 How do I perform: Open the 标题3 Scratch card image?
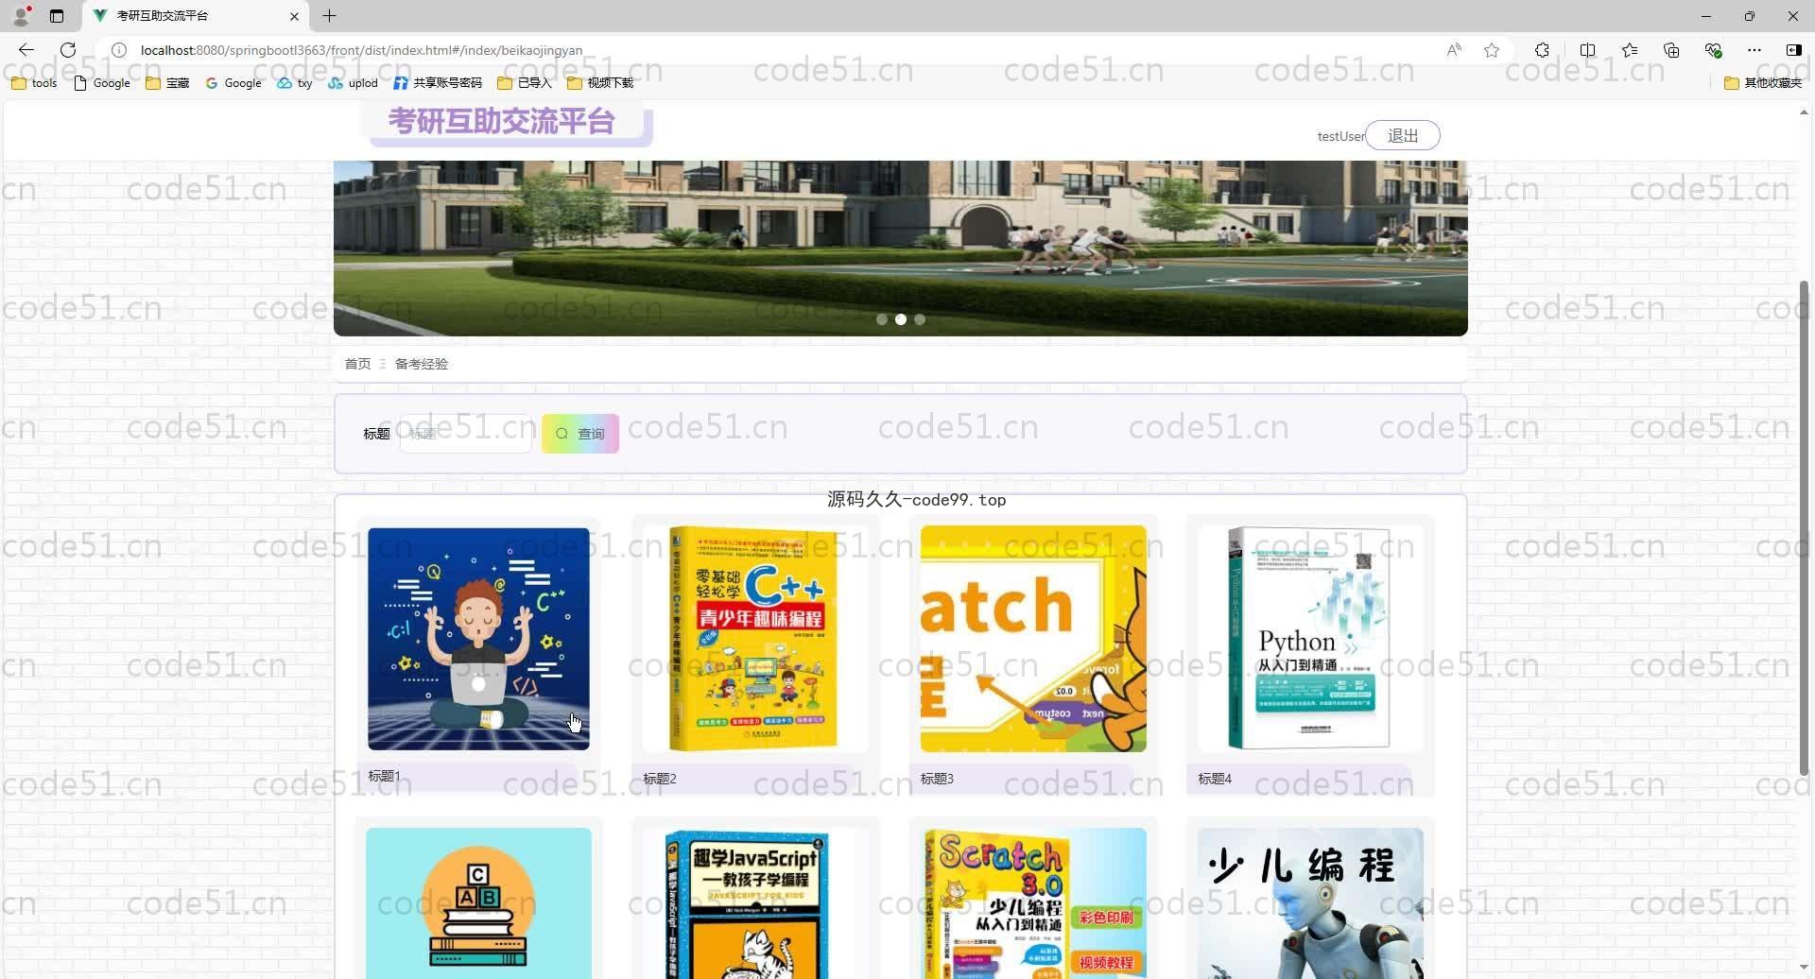(1033, 639)
